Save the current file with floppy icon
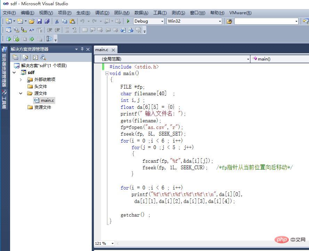 tap(39, 21)
